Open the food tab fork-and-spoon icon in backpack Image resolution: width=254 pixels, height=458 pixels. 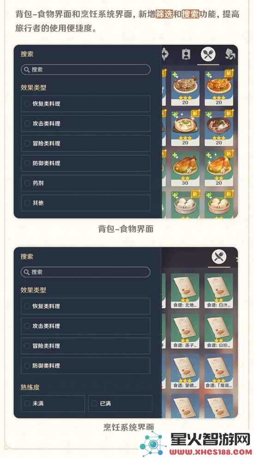pyautogui.click(x=208, y=54)
